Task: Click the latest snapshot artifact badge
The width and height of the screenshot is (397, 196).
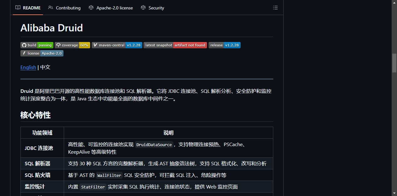Action: (175, 45)
